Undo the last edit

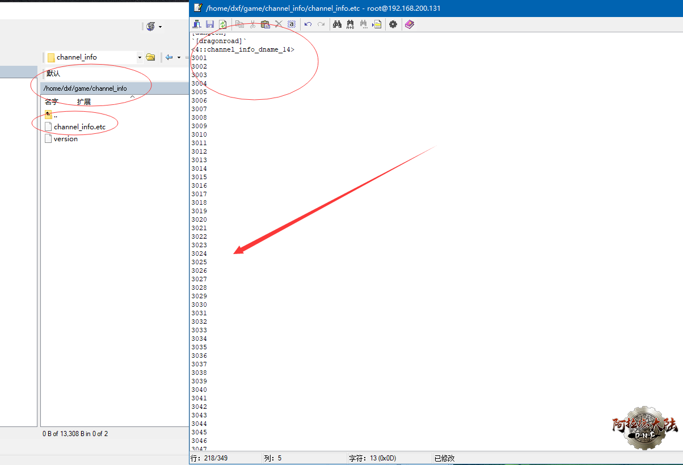[x=308, y=24]
